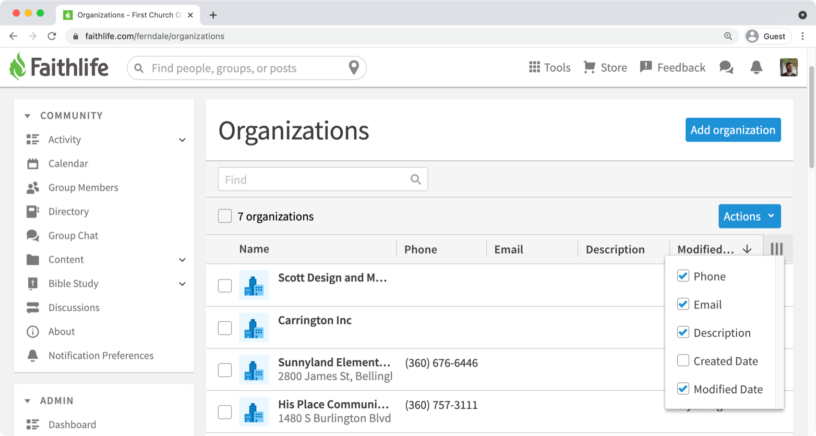Viewport: 816px width, 436px height.
Task: Open Bible Study in sidebar
Action: coord(73,283)
